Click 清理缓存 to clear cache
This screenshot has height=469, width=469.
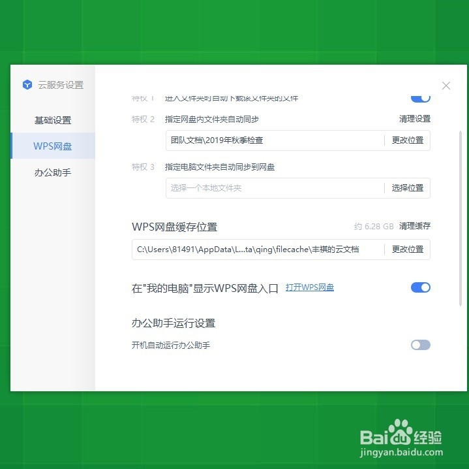415,226
